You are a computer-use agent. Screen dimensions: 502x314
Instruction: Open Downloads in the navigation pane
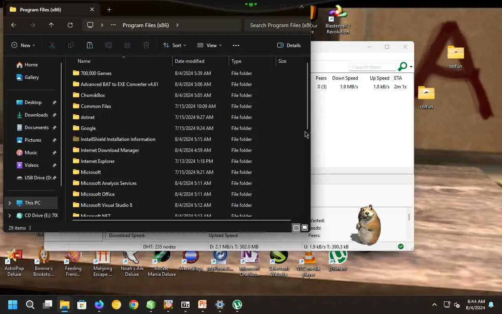pos(36,115)
